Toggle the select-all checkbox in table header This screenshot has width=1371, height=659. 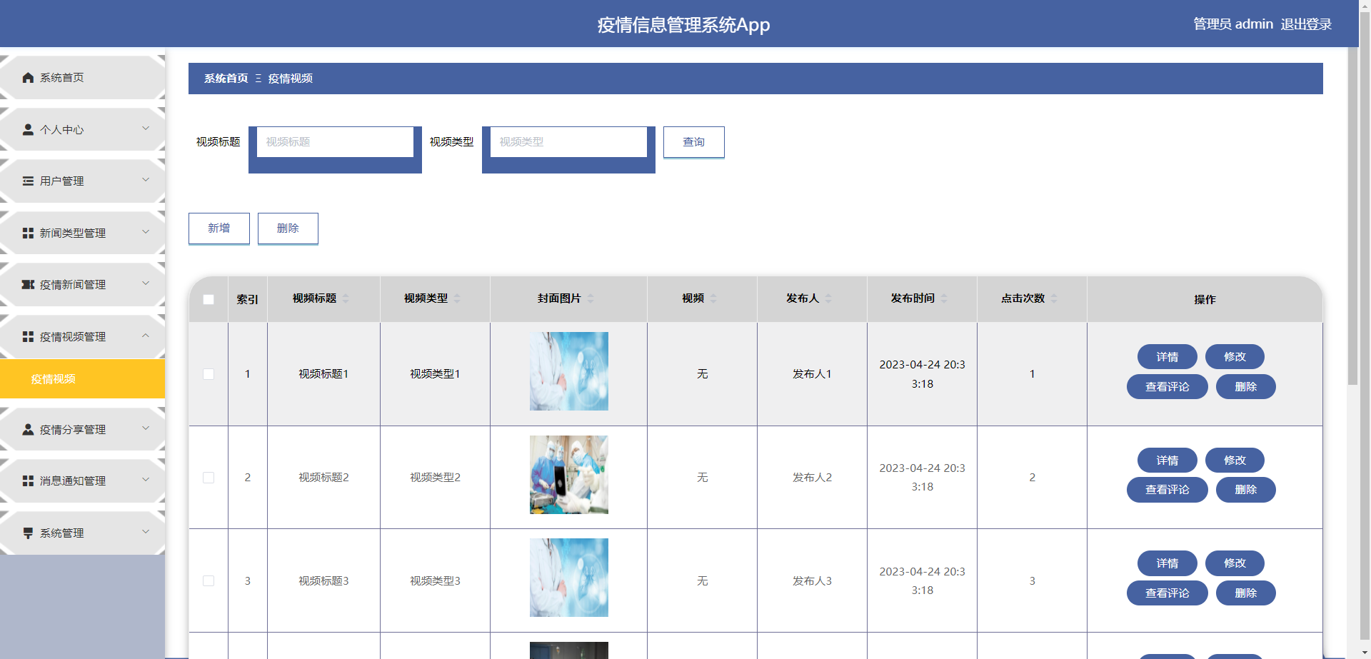click(x=209, y=300)
